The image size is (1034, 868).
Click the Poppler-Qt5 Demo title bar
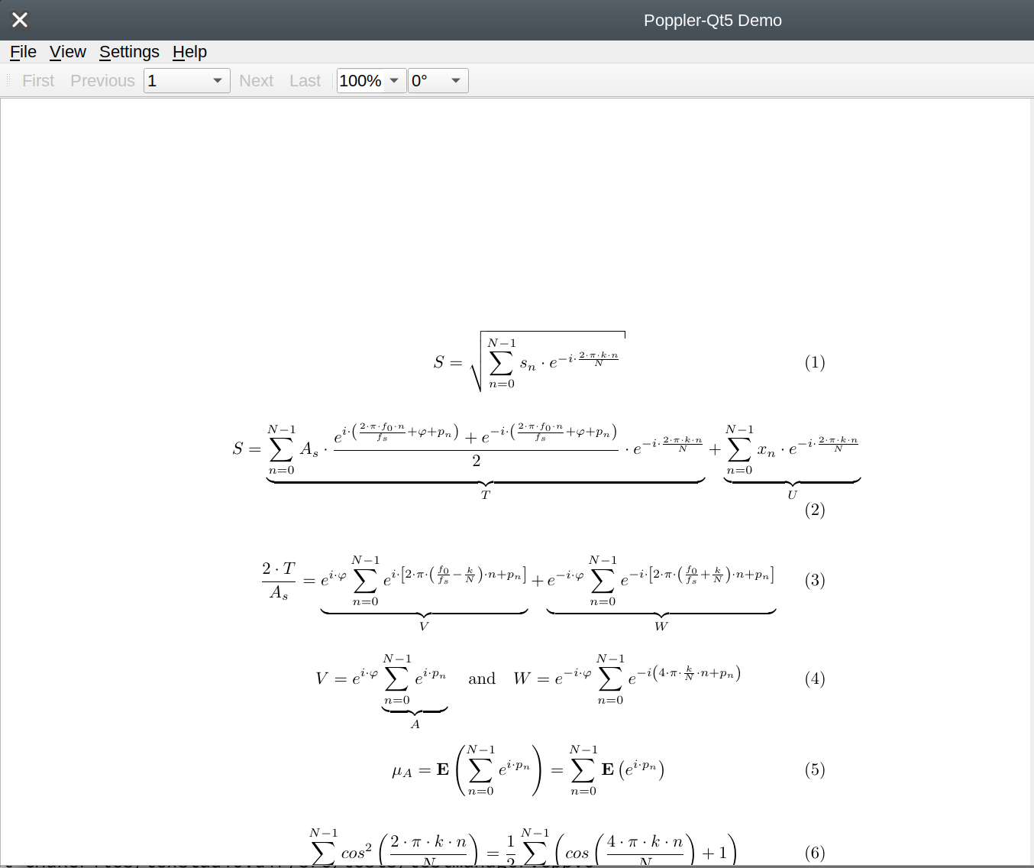click(x=712, y=20)
